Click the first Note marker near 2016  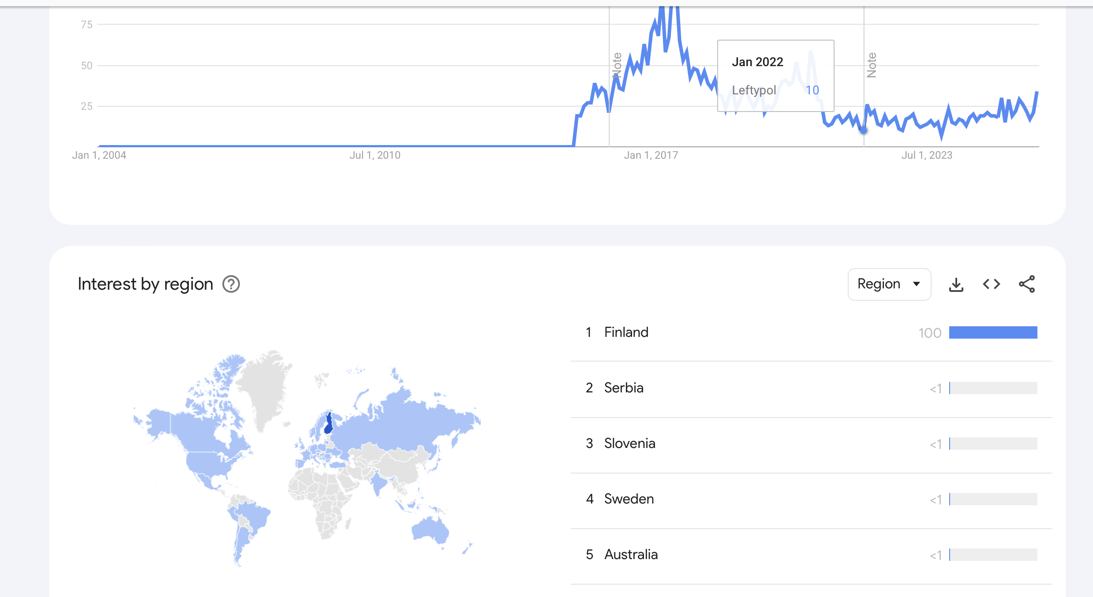pyautogui.click(x=617, y=65)
